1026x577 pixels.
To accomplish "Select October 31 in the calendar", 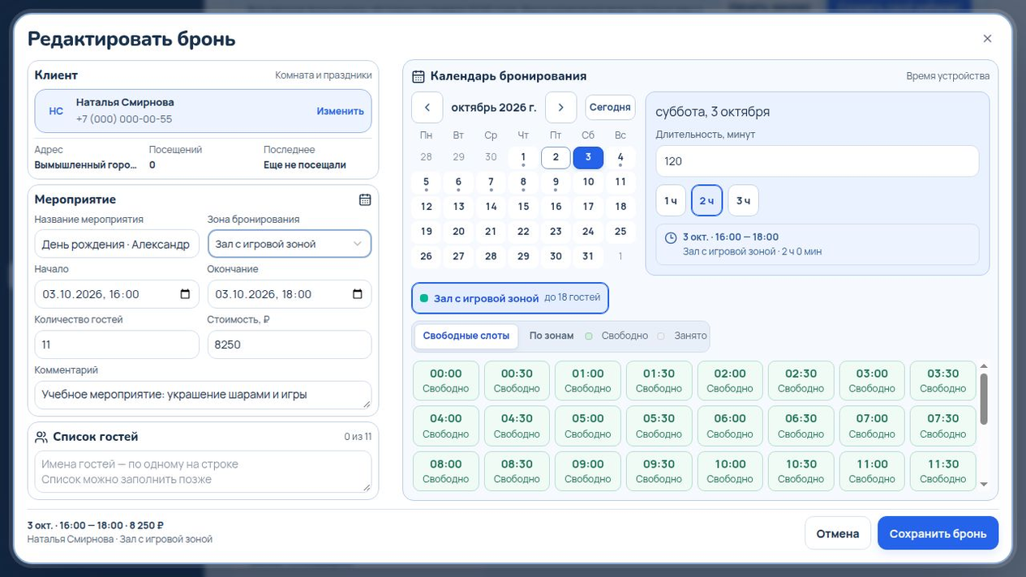I will (588, 256).
